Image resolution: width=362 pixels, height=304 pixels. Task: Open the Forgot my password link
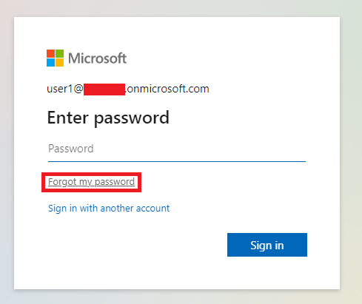point(91,182)
